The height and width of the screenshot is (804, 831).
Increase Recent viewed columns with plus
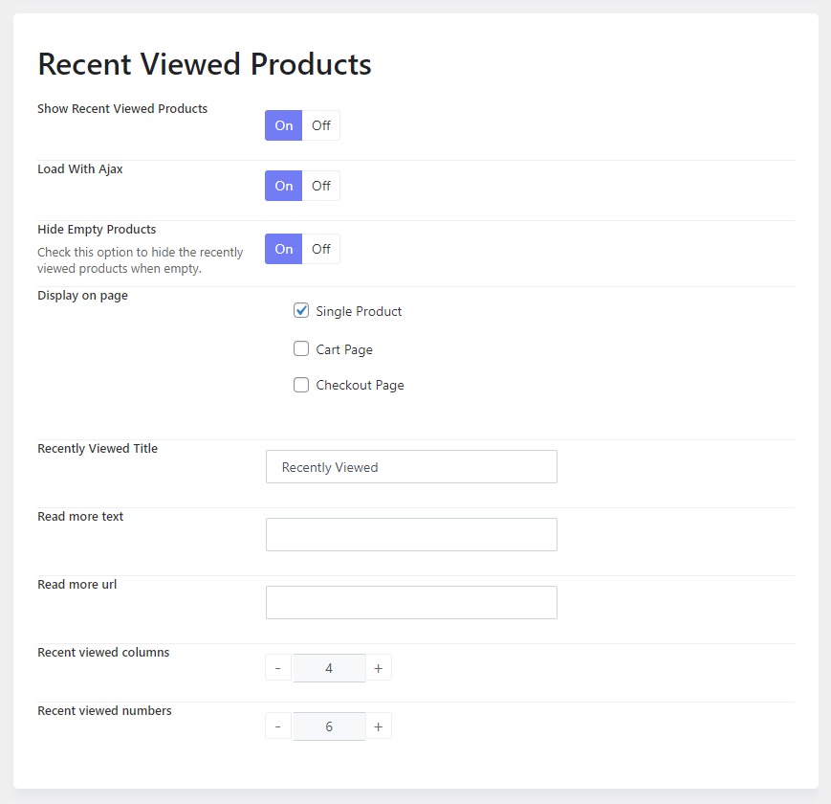[379, 668]
